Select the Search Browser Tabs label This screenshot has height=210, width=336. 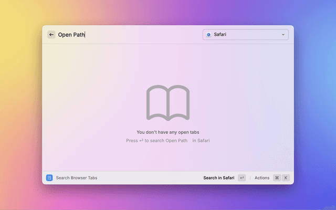tap(77, 178)
